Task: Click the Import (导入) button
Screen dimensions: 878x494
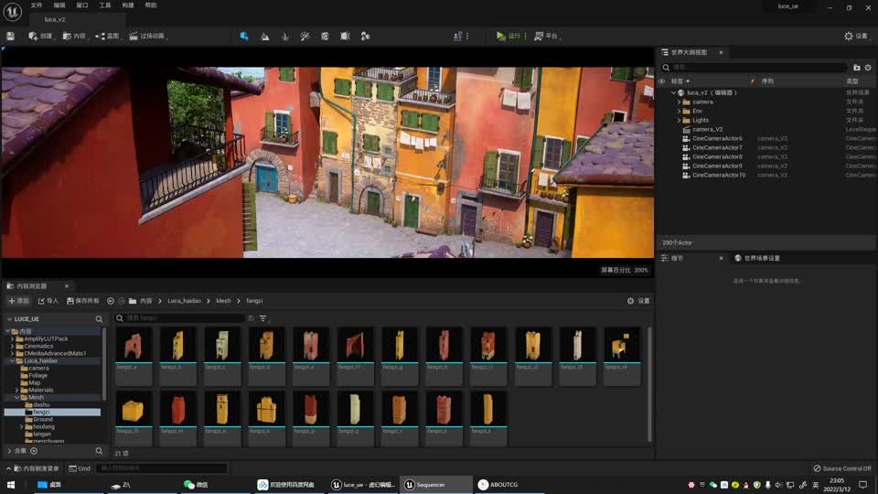Action: click(48, 301)
